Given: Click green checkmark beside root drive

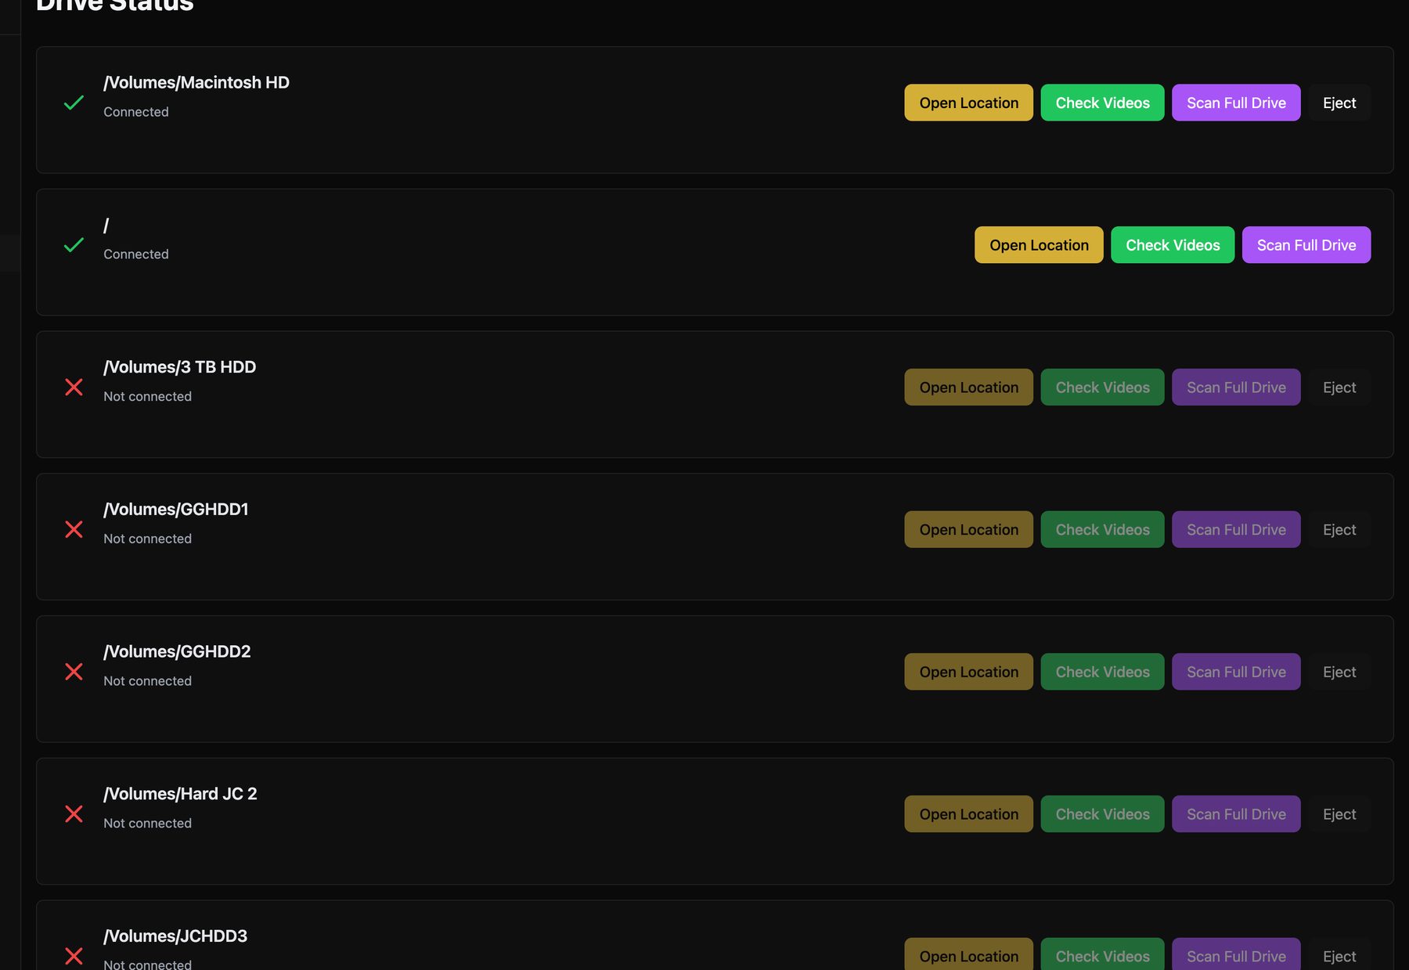Looking at the screenshot, I should [74, 245].
